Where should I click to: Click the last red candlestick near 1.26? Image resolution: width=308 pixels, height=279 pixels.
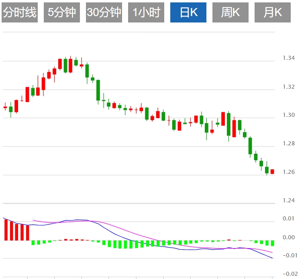[x=272, y=171]
